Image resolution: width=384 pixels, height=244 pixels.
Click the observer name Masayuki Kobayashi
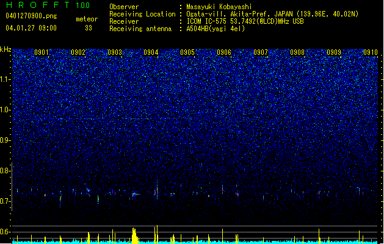pyautogui.click(x=219, y=7)
